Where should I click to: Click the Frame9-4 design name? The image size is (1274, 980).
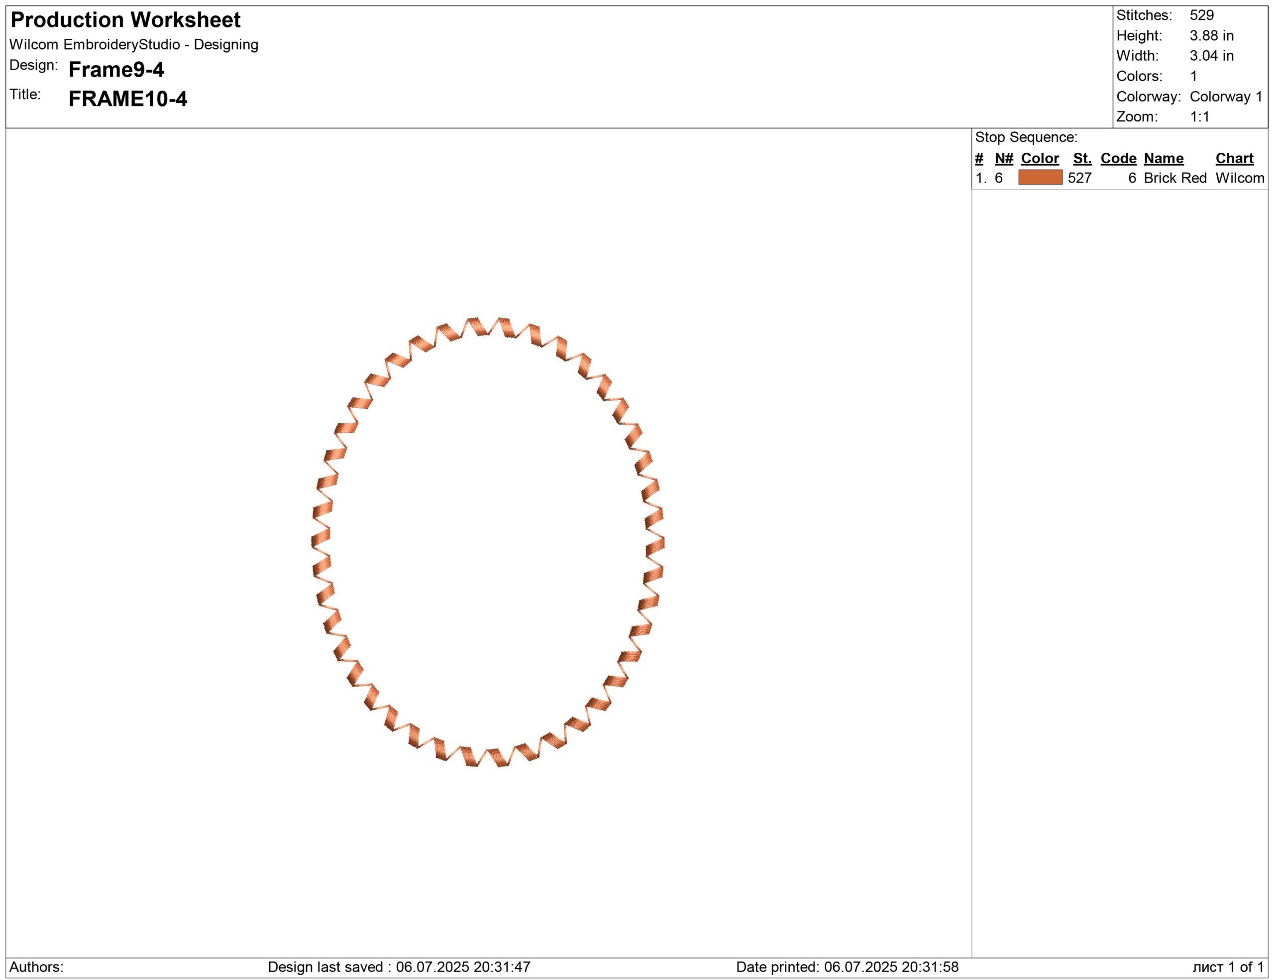pos(116,69)
